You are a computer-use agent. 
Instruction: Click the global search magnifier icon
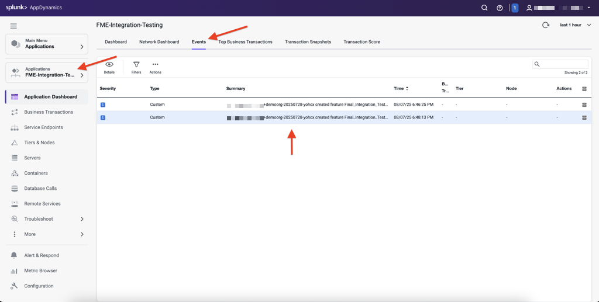[484, 8]
